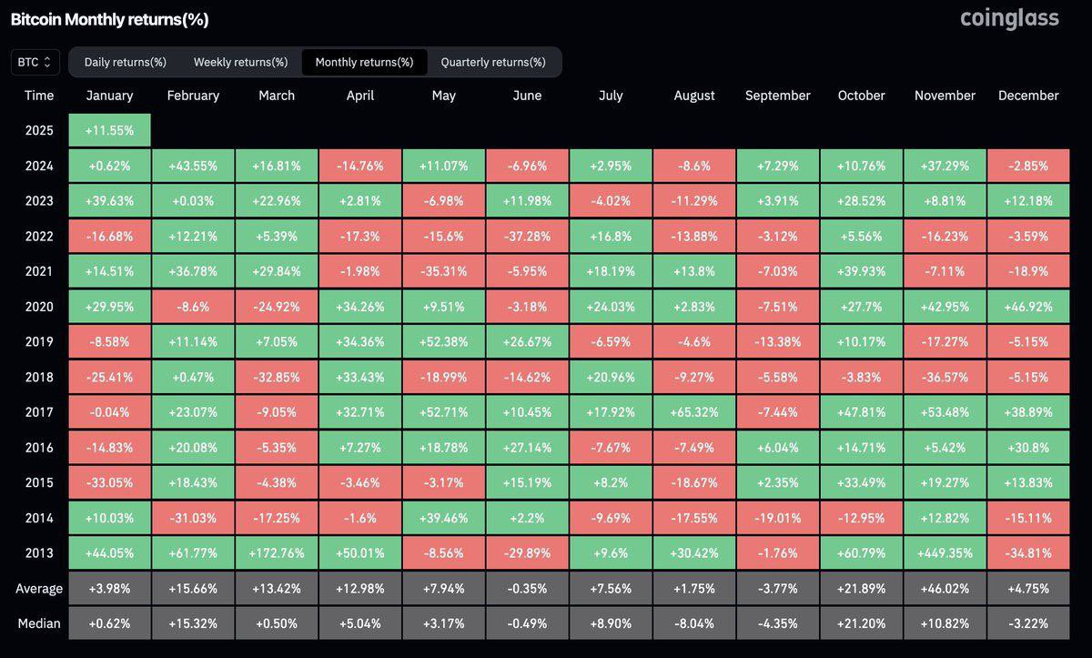Click the coinglass logo

[x=1009, y=18]
